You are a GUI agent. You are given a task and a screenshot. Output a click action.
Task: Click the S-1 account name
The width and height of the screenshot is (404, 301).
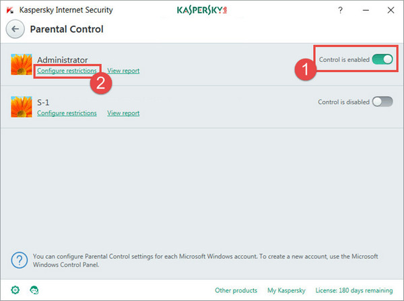[x=43, y=102]
